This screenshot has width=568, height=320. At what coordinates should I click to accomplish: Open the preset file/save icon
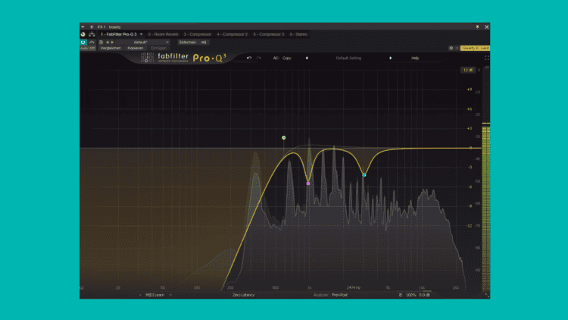[101, 42]
